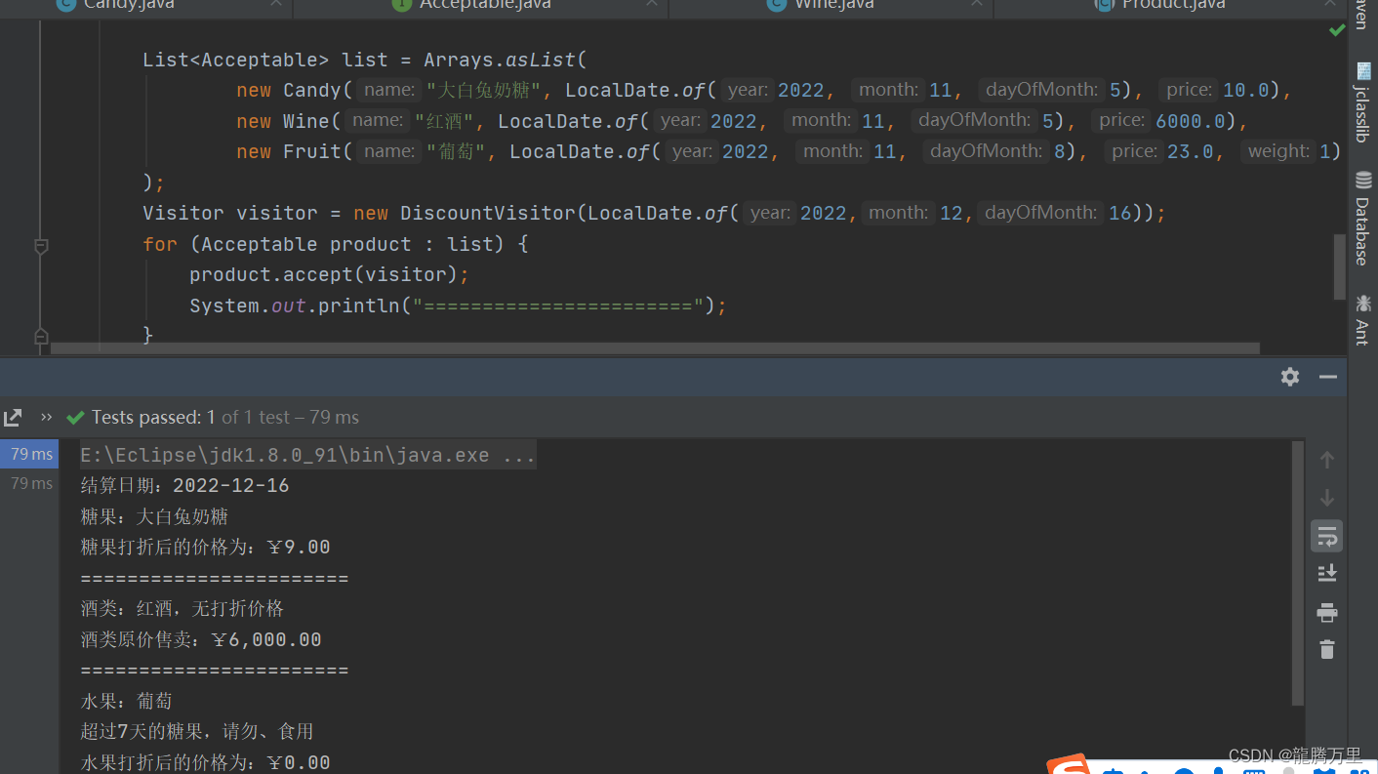Click DiscountVisitor constructor in code
Viewport: 1378px width, 774px height.
point(488,213)
